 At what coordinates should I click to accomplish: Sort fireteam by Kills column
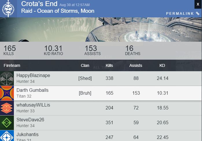[109, 65]
